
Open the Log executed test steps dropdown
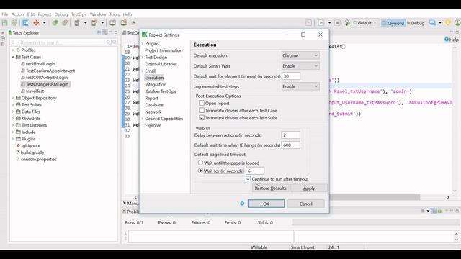tap(300, 86)
